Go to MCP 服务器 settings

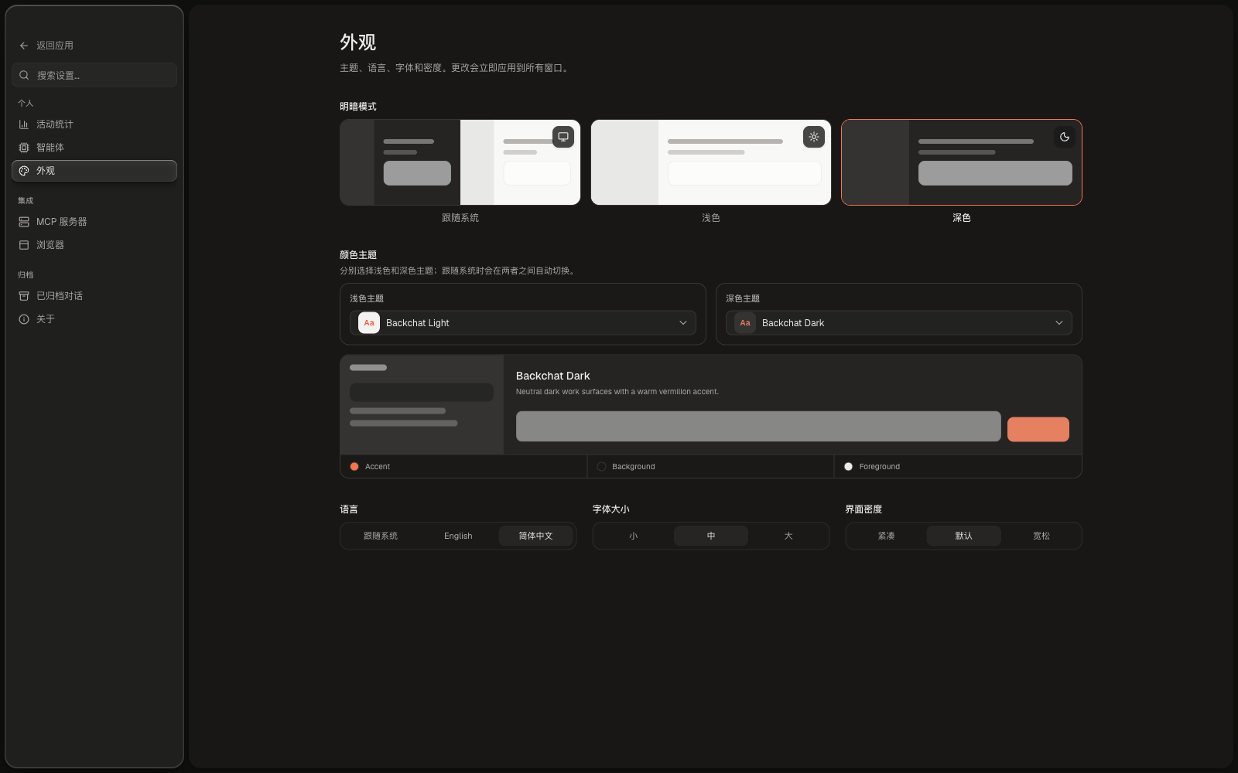coord(94,222)
